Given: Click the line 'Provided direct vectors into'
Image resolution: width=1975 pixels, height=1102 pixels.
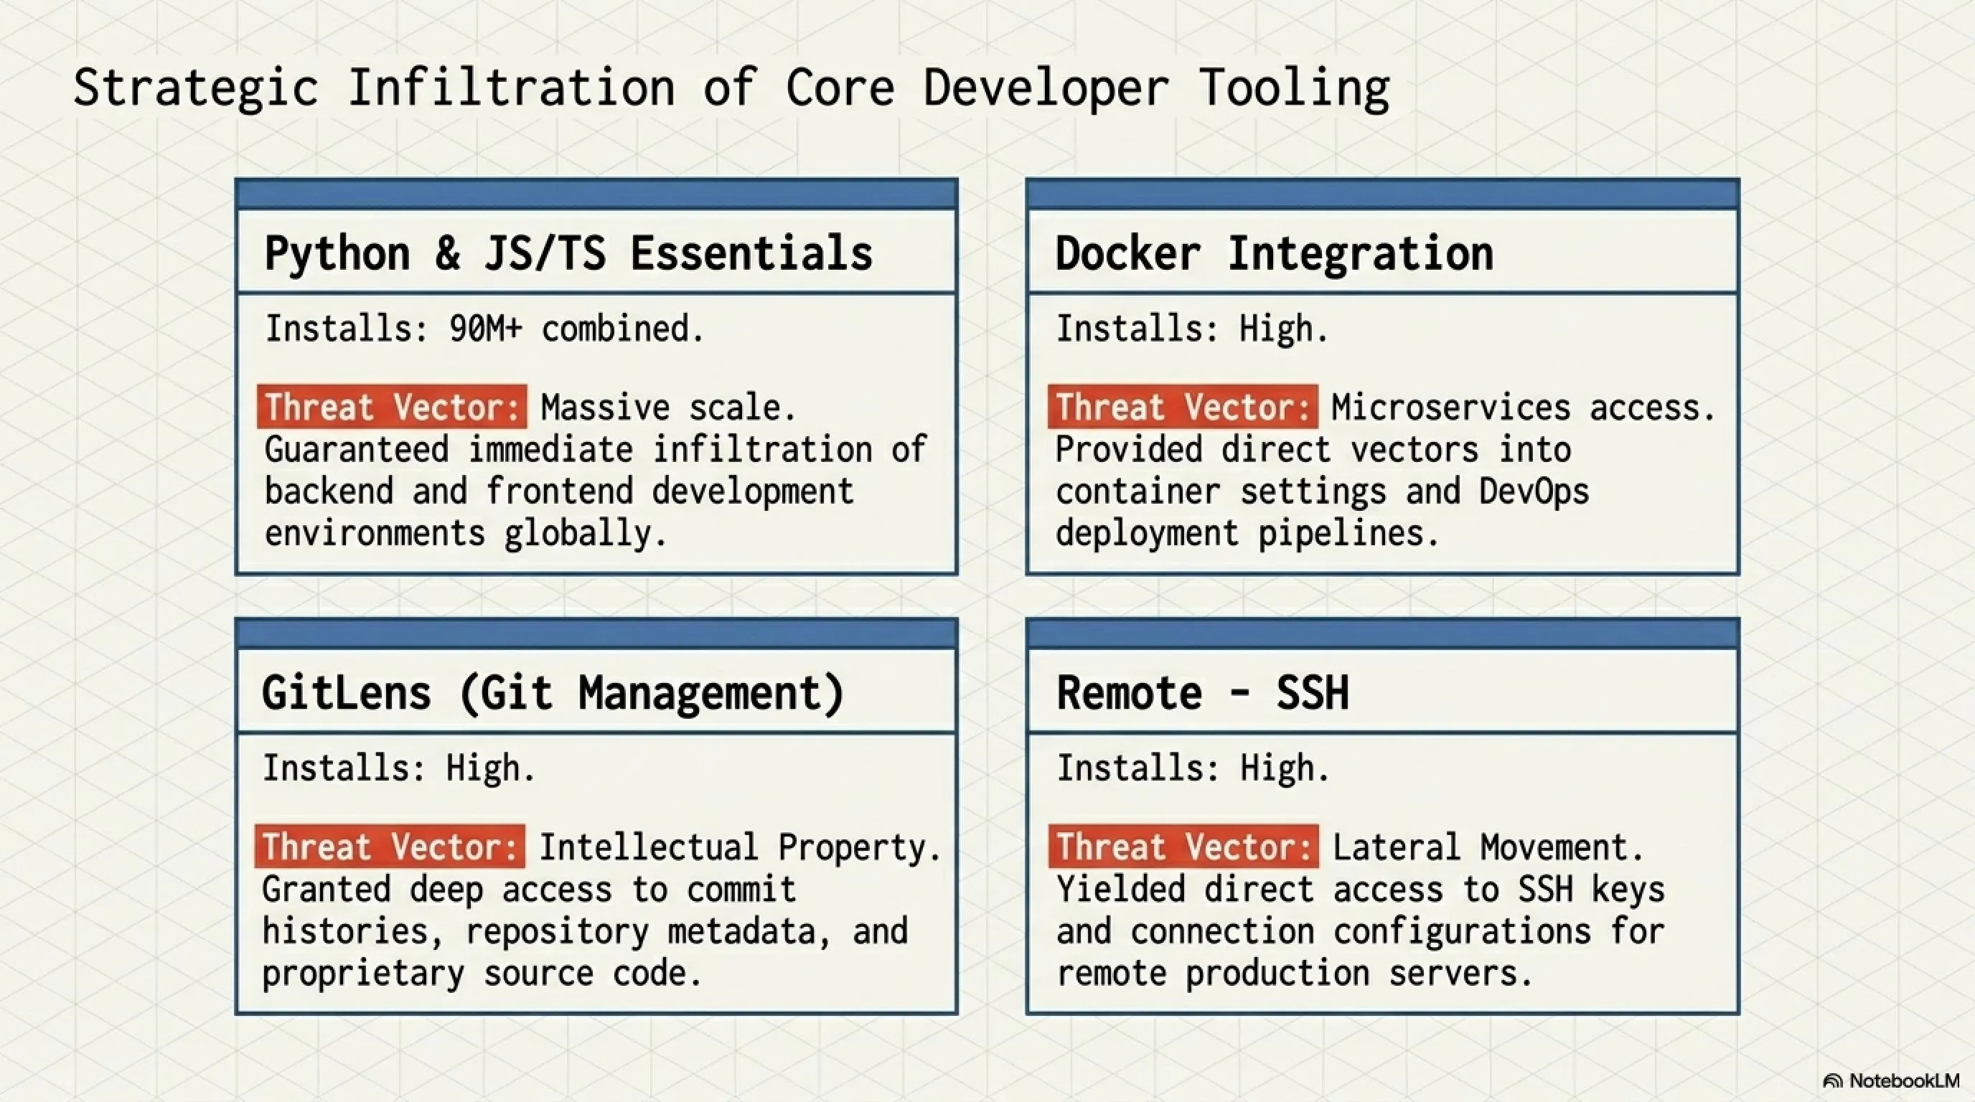Looking at the screenshot, I should coord(1313,449).
